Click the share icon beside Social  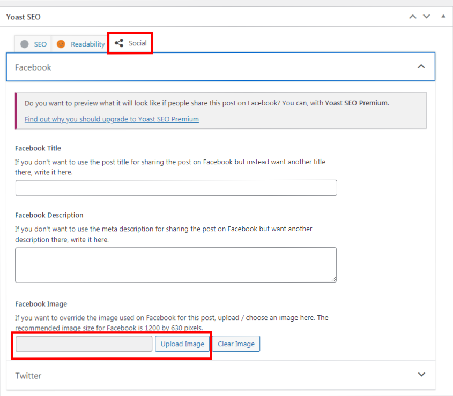119,43
